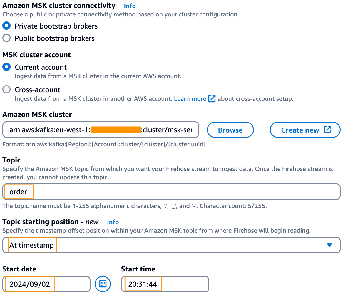This screenshot has width=343, height=295.
Task: Click the Private bootstrap brokers label text
Action: (56, 26)
